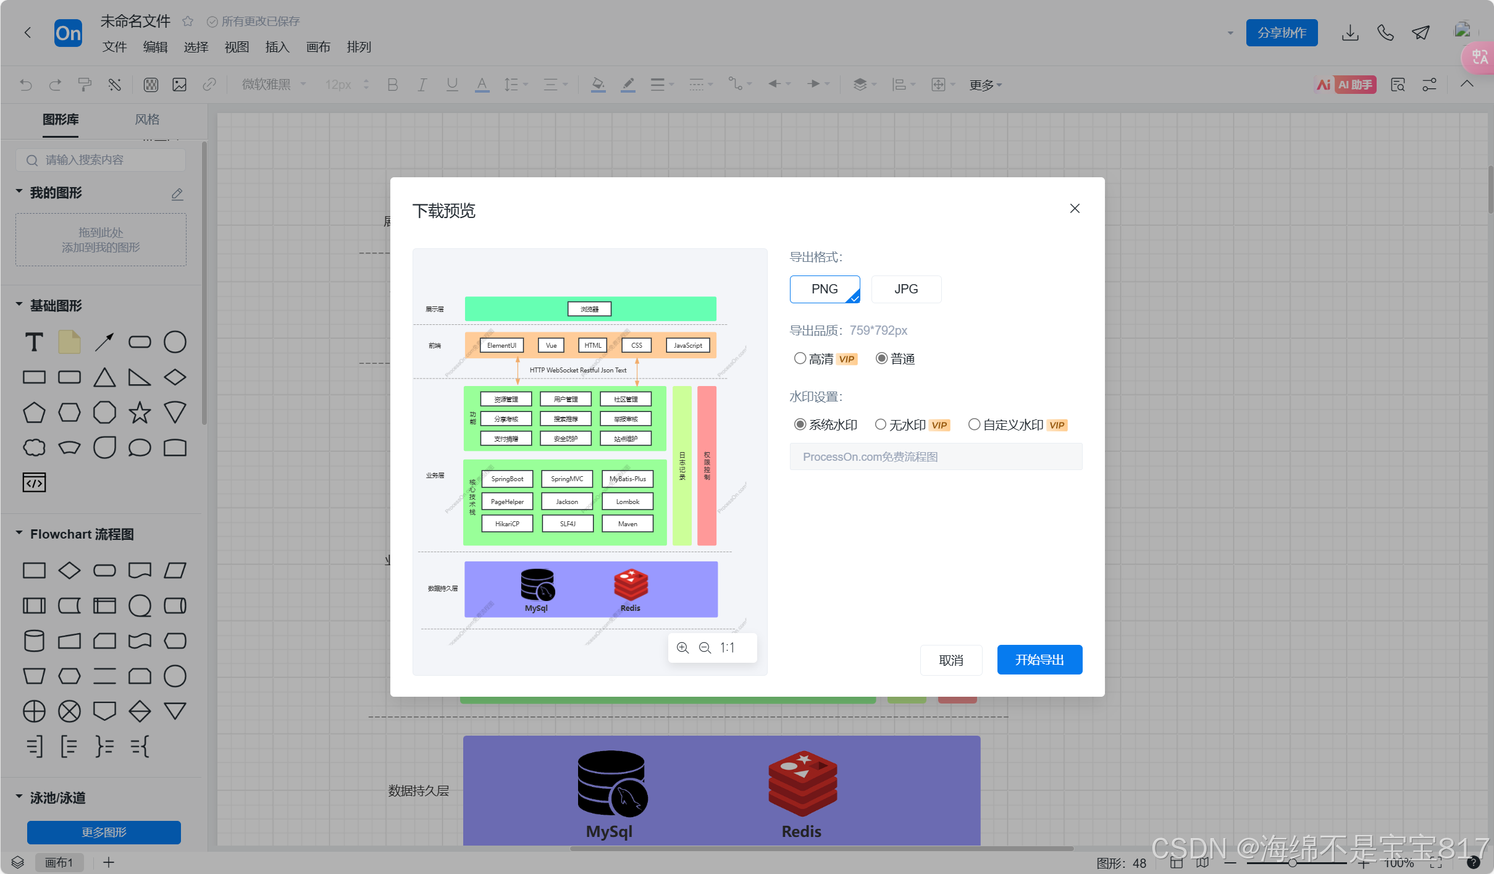The image size is (1494, 874).
Task: Click the zoom-out magnifier in preview
Action: 705,647
